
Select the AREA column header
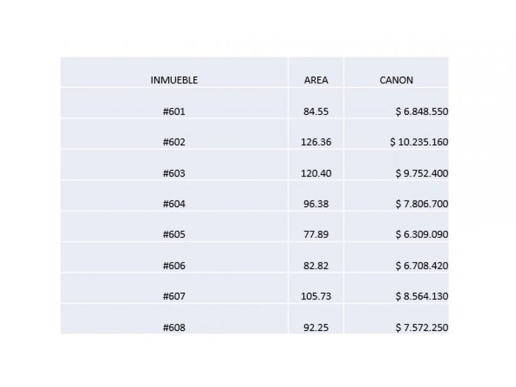pyautogui.click(x=316, y=80)
